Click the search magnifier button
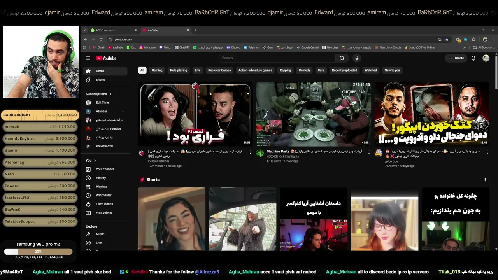Screen dimensions: 498x280 click(342, 58)
